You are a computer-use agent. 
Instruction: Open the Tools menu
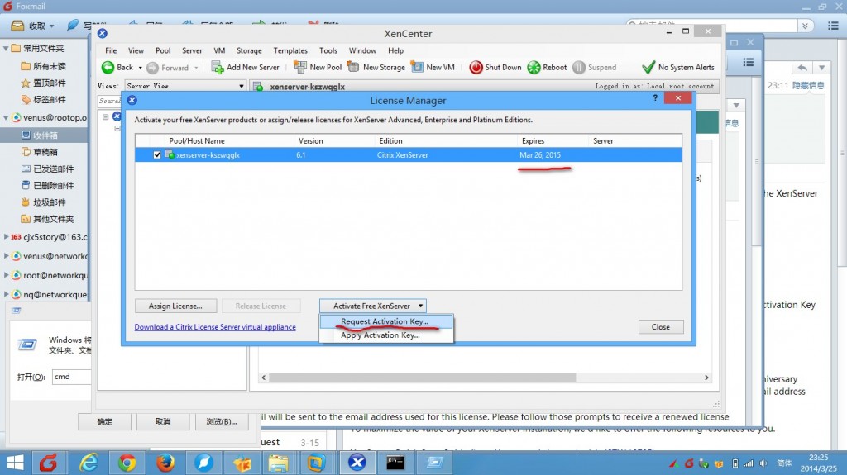click(328, 50)
